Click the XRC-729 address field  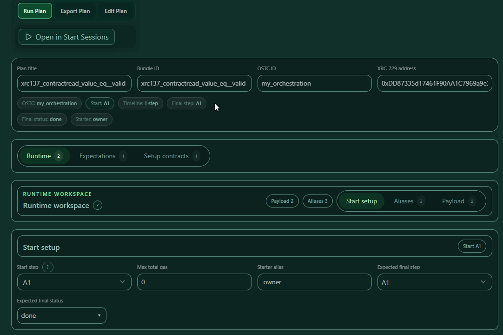click(x=435, y=83)
